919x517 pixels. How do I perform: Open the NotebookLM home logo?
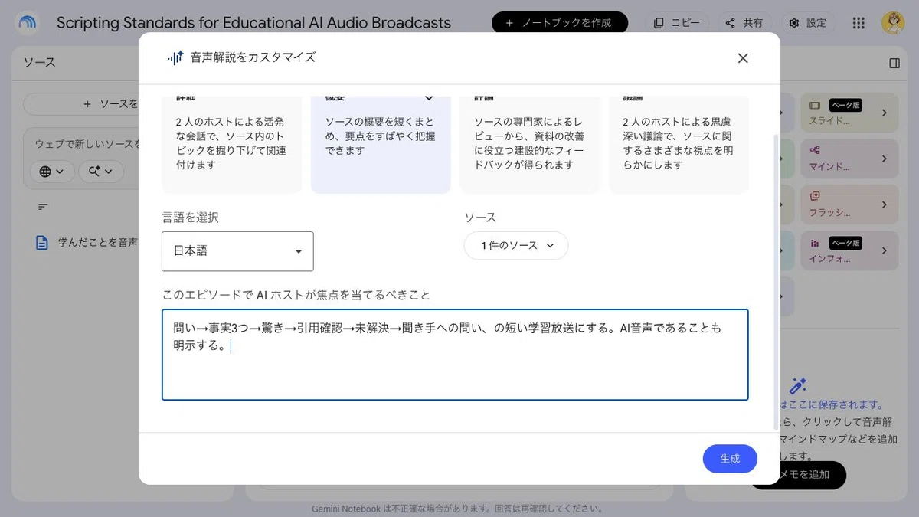click(x=28, y=23)
